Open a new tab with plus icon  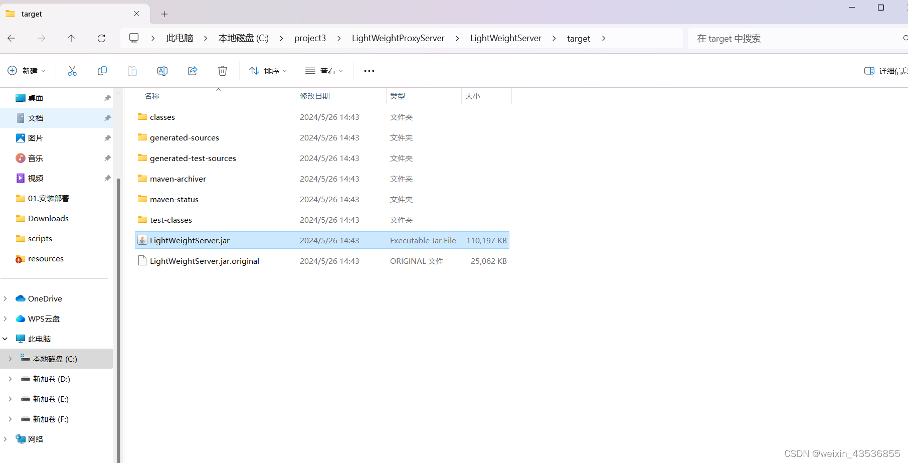click(x=164, y=14)
